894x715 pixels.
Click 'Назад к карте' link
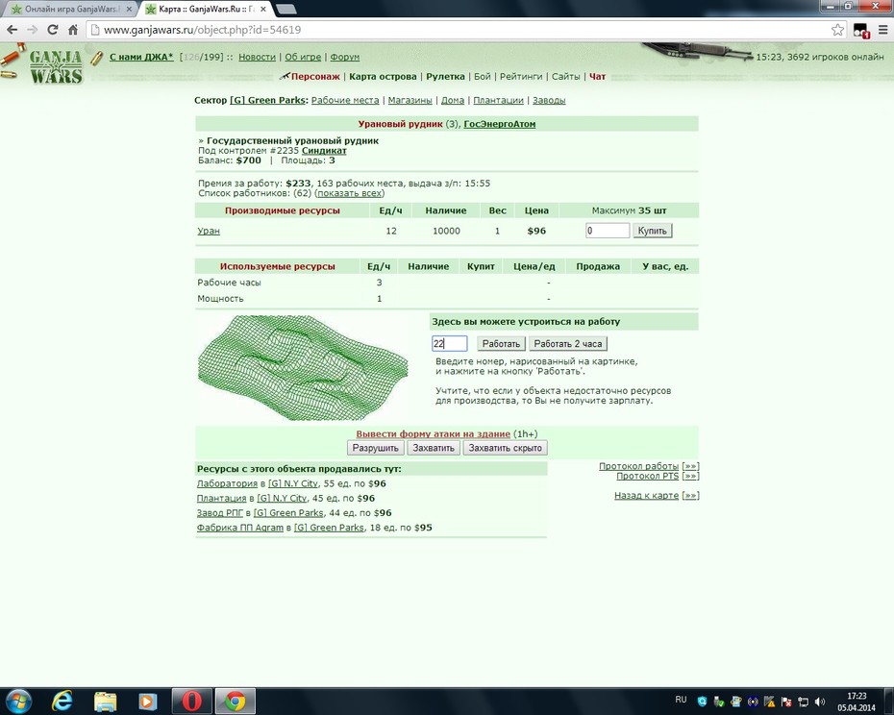tap(647, 496)
